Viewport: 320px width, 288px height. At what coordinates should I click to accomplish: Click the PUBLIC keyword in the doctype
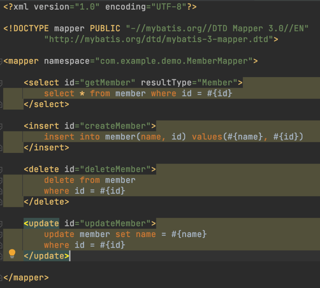point(105,28)
